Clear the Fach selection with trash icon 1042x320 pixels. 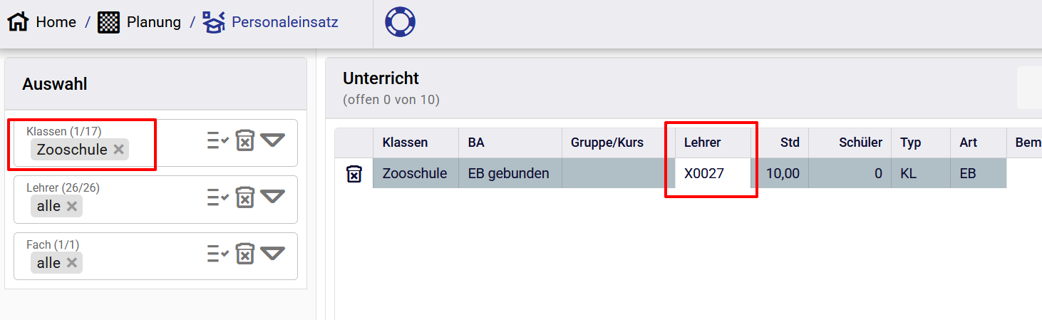coord(245,254)
